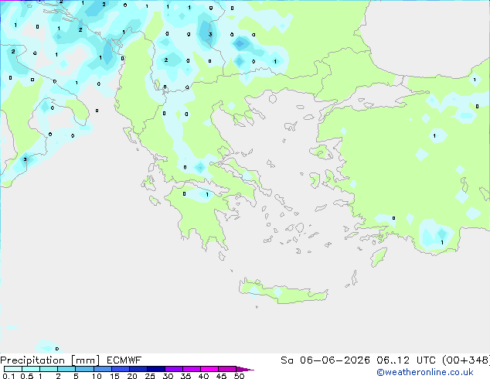Select the 2–5 mm legend color swatch
Screen dimensions: 490x379
[66, 369]
